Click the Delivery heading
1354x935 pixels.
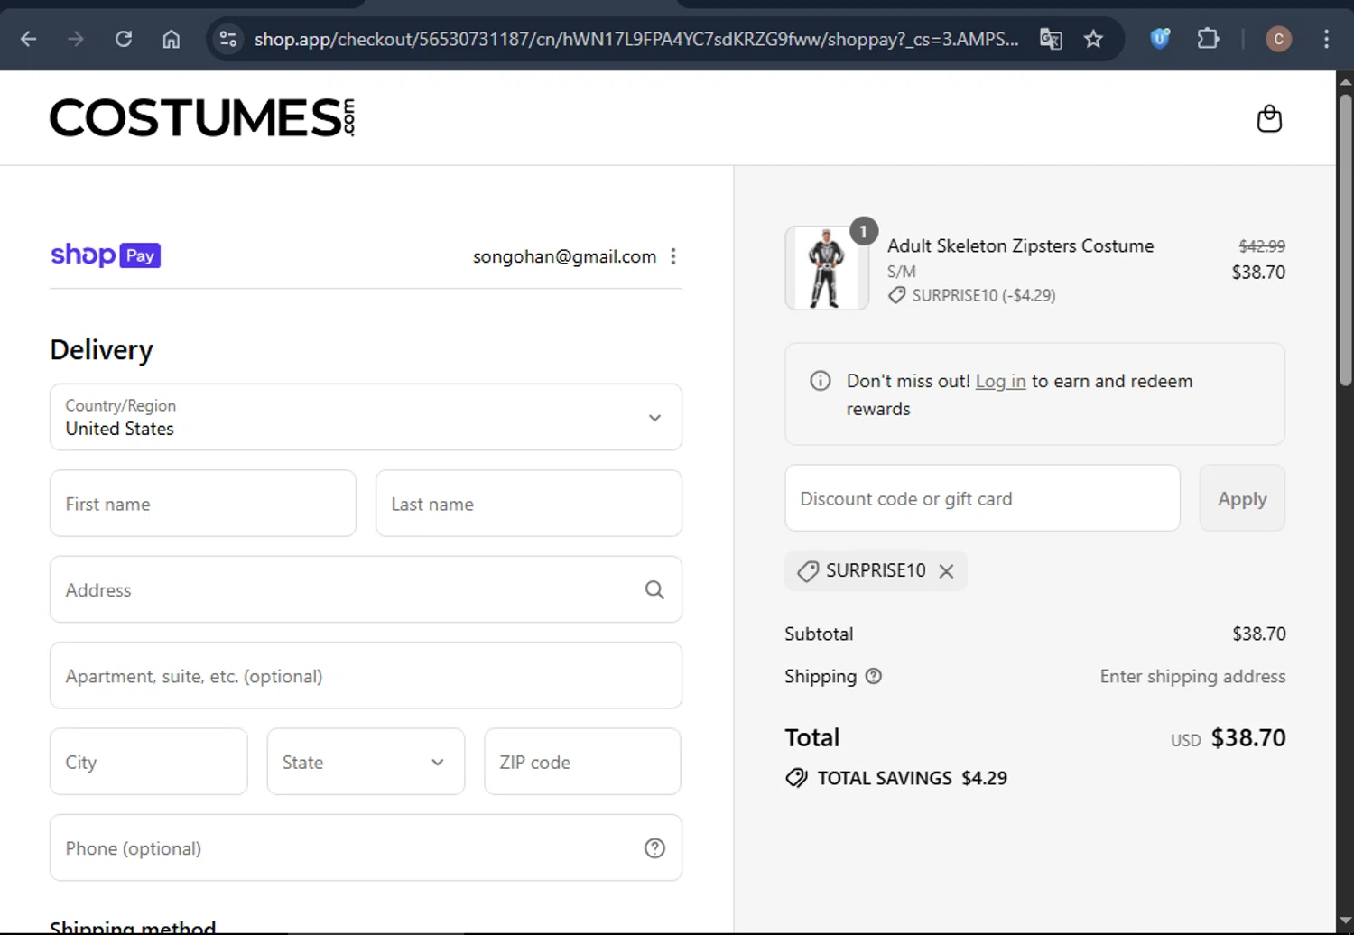101,349
